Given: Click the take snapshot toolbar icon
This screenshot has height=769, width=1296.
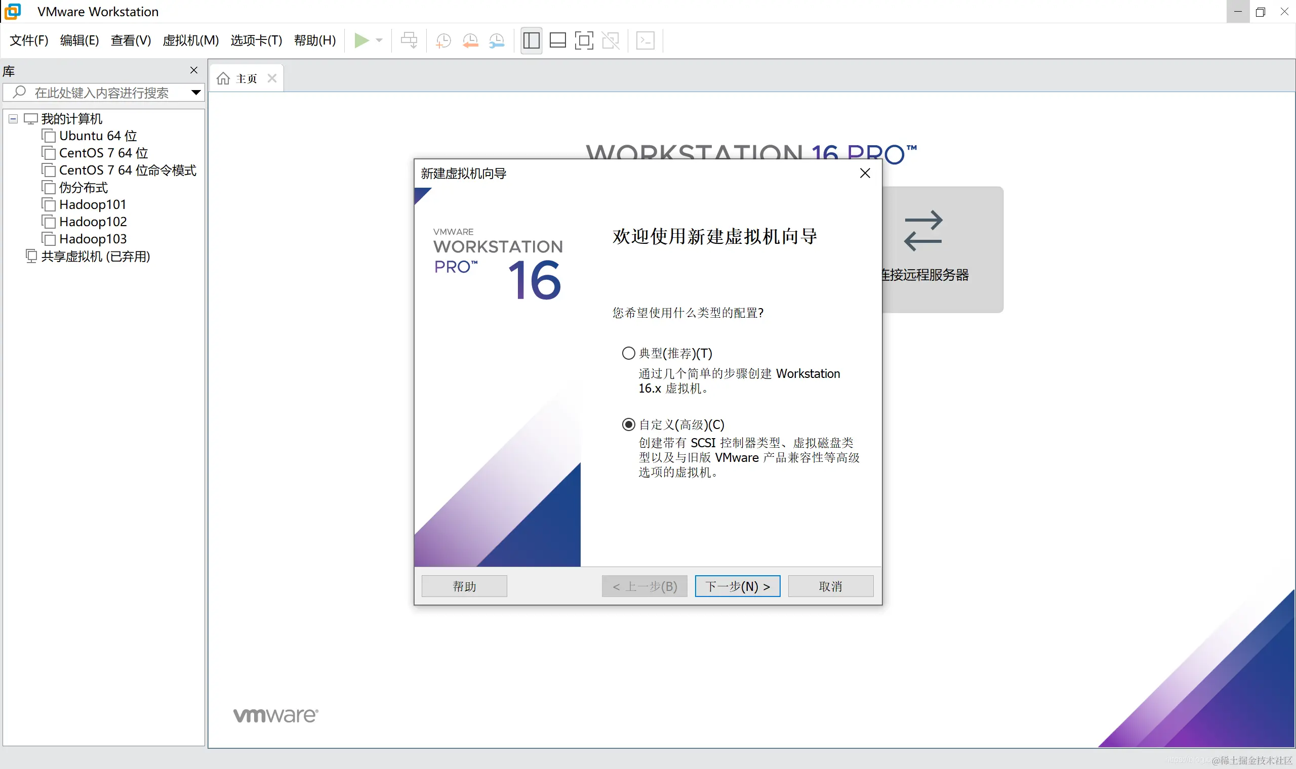Looking at the screenshot, I should pyautogui.click(x=443, y=40).
